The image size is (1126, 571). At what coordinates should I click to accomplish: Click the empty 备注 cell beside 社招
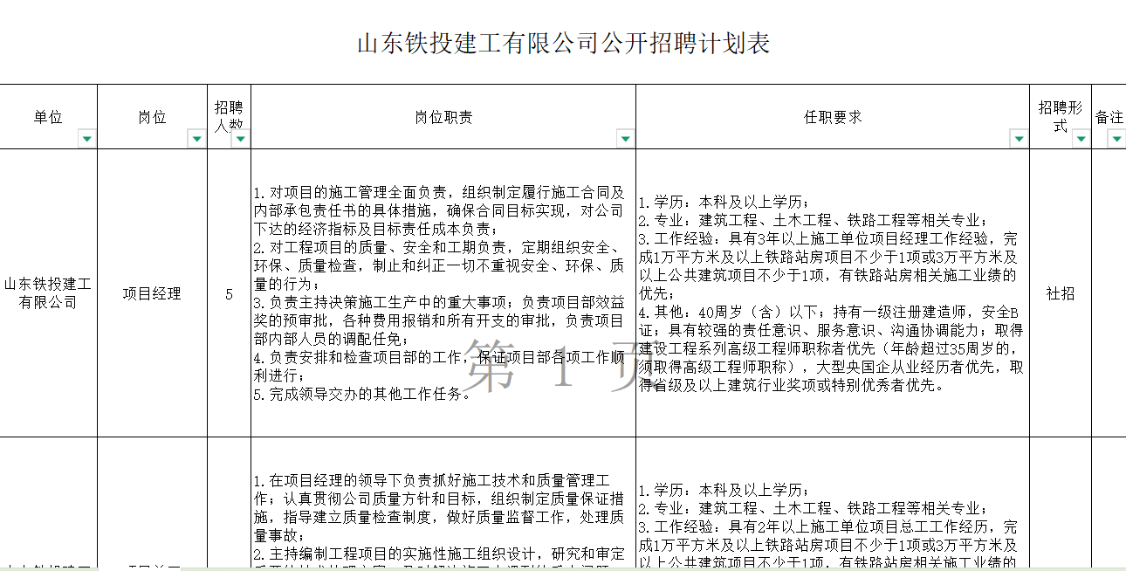click(x=1109, y=293)
